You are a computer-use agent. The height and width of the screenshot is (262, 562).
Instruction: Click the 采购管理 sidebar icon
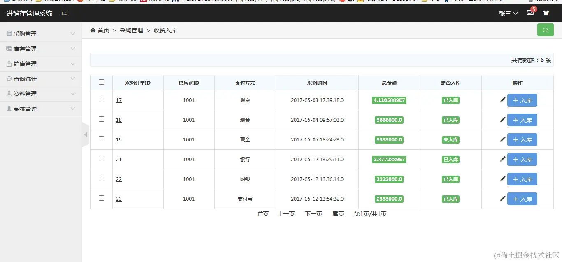[9, 33]
